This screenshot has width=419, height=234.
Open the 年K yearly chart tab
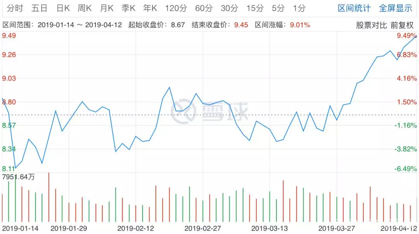click(150, 8)
